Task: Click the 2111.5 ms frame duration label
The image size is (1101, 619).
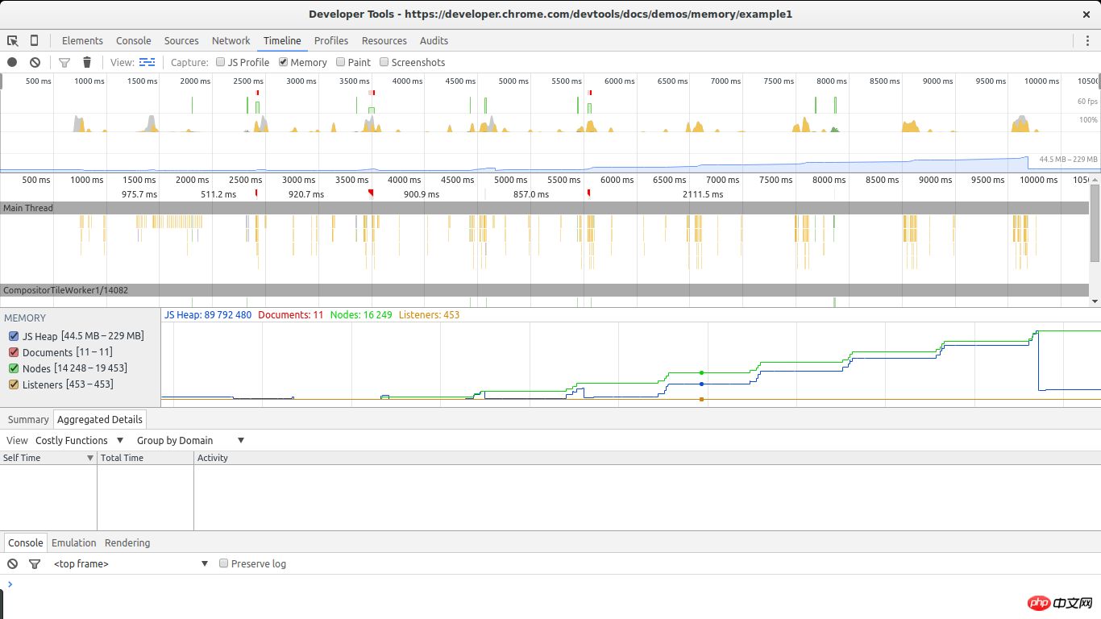Action: tap(703, 194)
